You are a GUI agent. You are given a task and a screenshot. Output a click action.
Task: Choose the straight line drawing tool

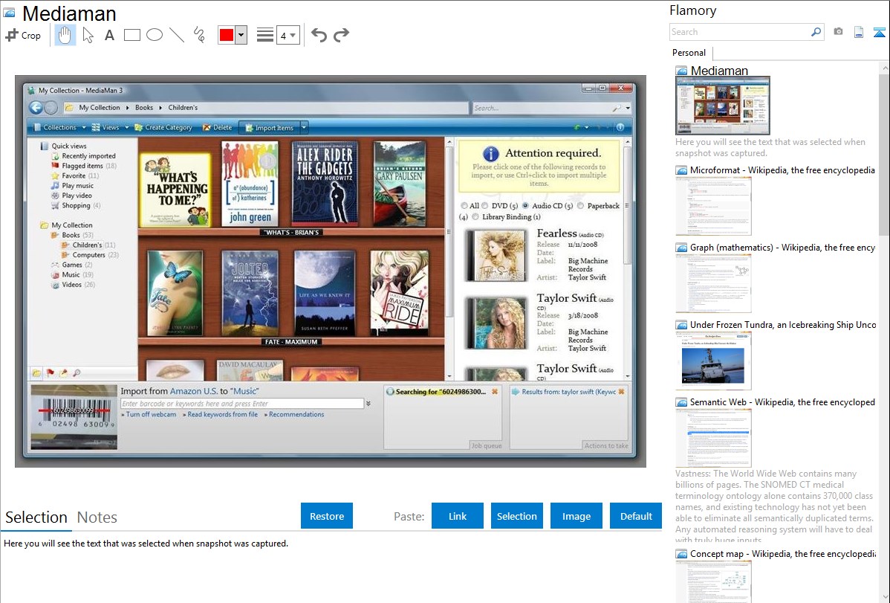tap(176, 35)
